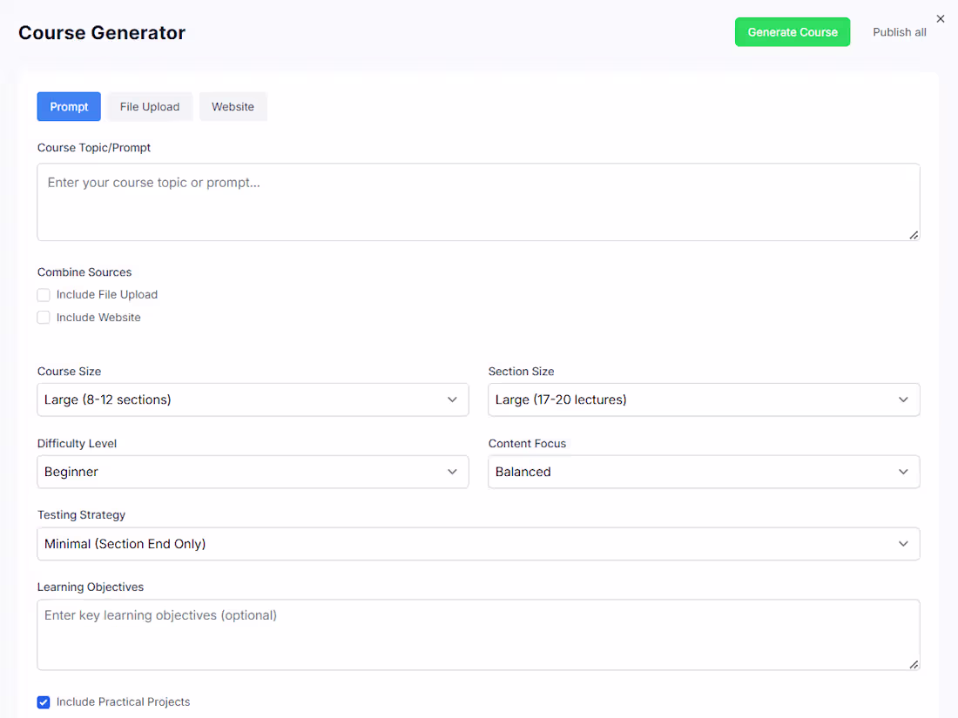958x718 pixels.
Task: Disable Include Practical Projects
Action: point(44,702)
